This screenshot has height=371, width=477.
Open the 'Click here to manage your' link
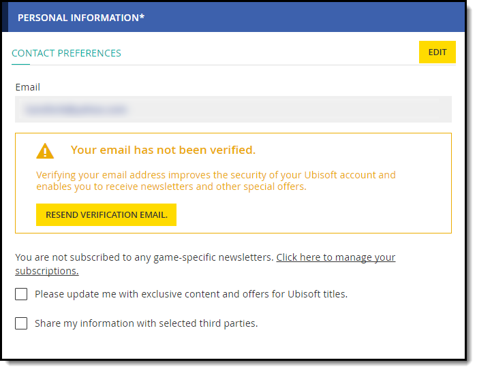point(336,257)
